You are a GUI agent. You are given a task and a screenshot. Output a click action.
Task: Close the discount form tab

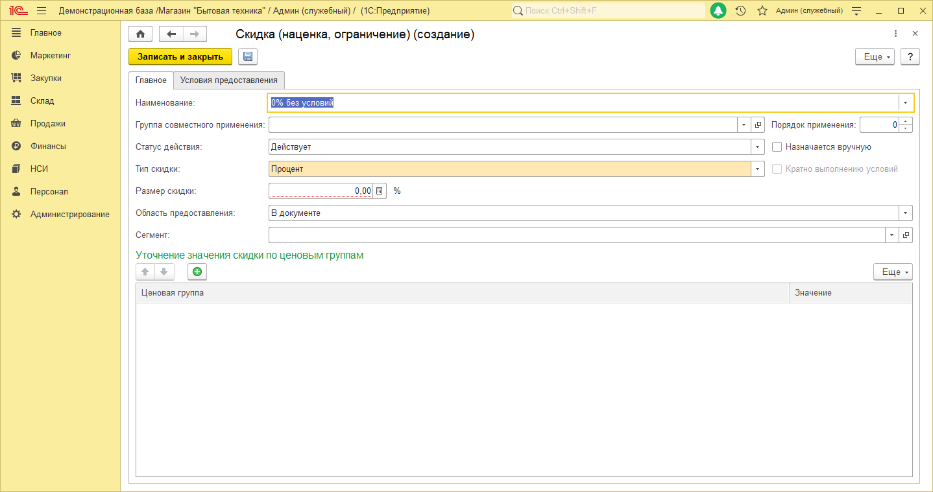915,34
